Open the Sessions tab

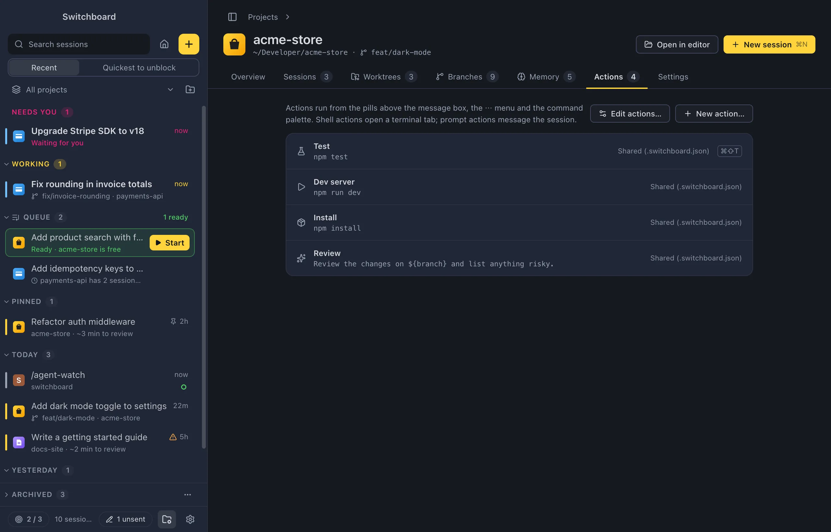coord(308,77)
